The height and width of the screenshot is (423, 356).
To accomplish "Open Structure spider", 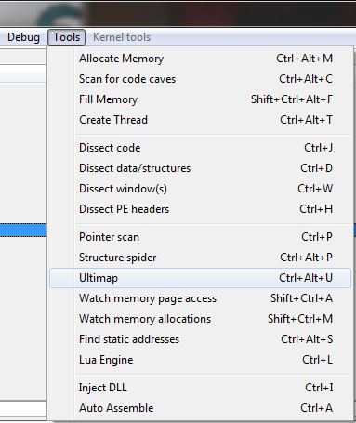I will pos(200,258).
